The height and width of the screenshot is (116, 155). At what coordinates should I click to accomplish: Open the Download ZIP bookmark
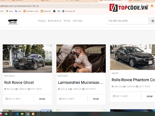(69, 11)
